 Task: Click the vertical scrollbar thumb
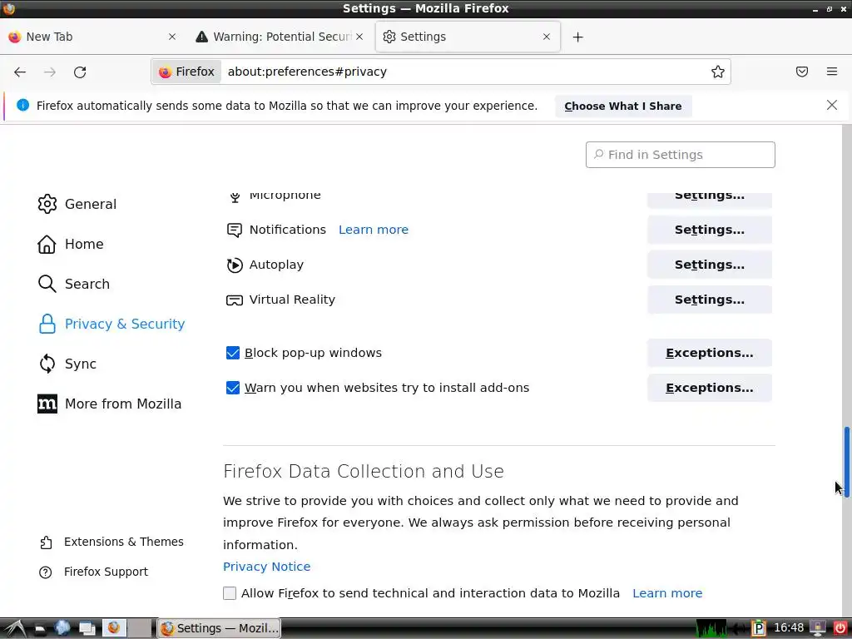coord(846,462)
